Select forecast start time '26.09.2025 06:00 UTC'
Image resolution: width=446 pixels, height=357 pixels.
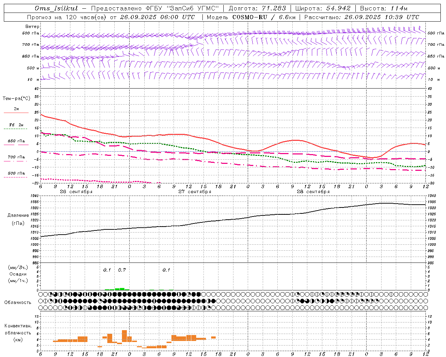157,17
